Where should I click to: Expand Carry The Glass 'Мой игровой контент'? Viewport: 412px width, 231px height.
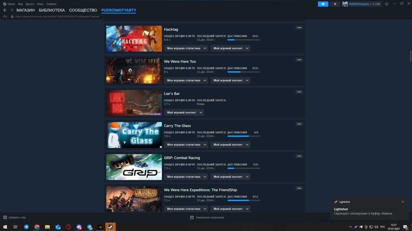230,145
